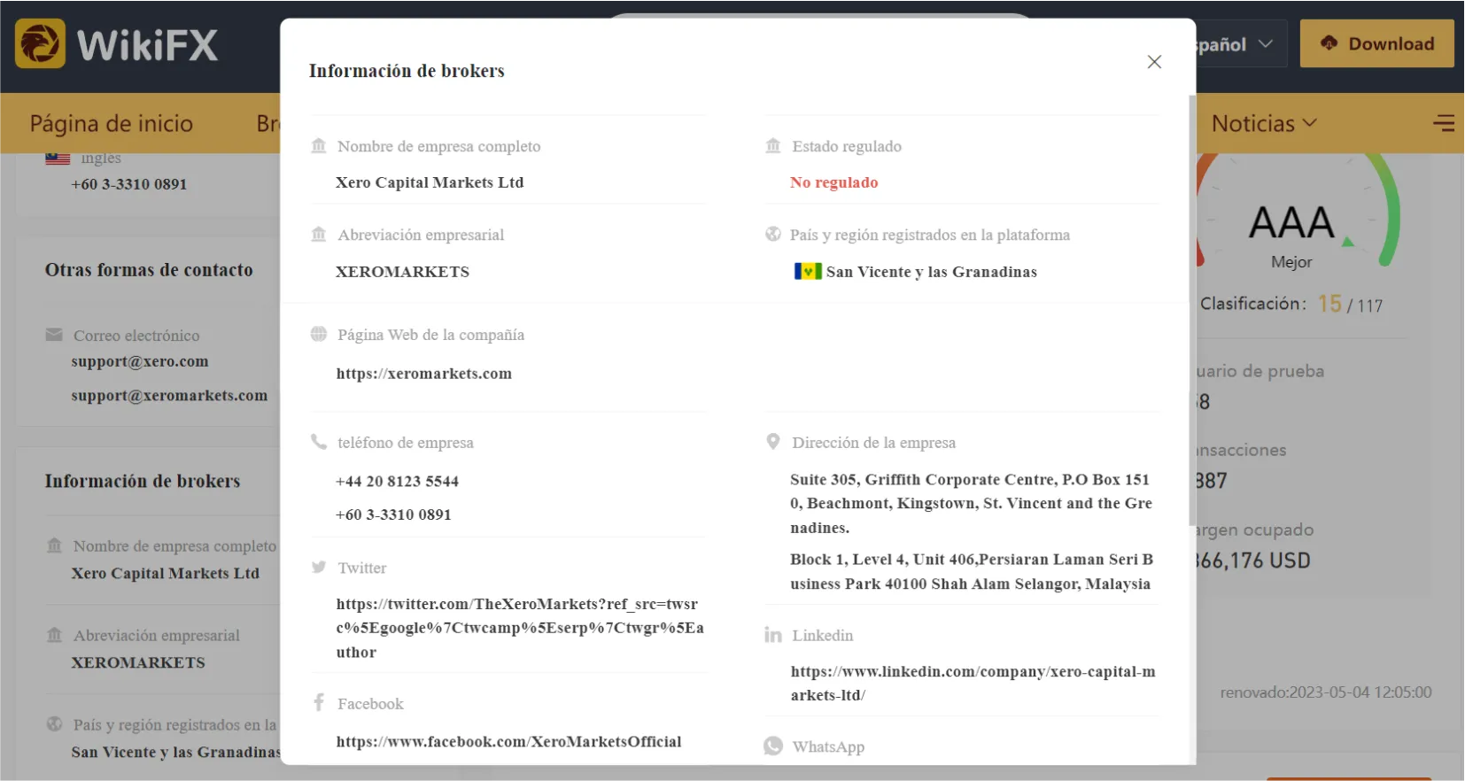Click the Facebook icon
The image size is (1465, 781).
[x=319, y=702]
